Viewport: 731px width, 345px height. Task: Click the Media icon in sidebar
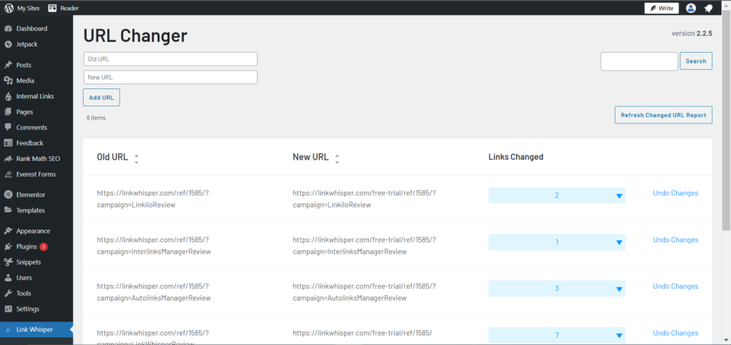[8, 81]
